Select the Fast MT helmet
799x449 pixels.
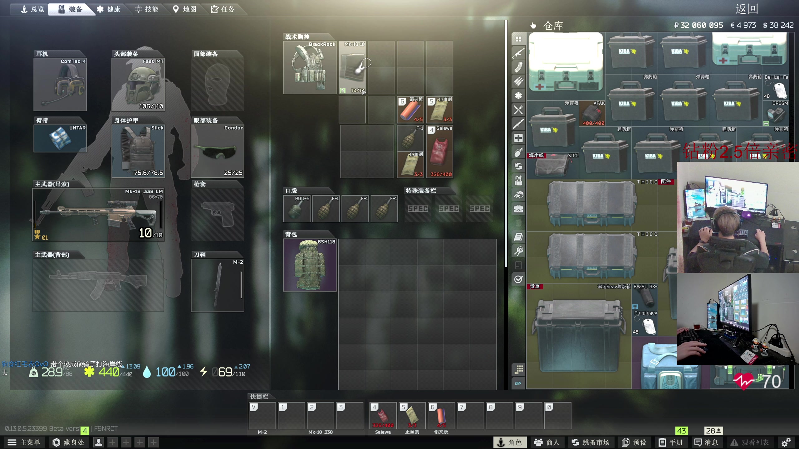138,84
